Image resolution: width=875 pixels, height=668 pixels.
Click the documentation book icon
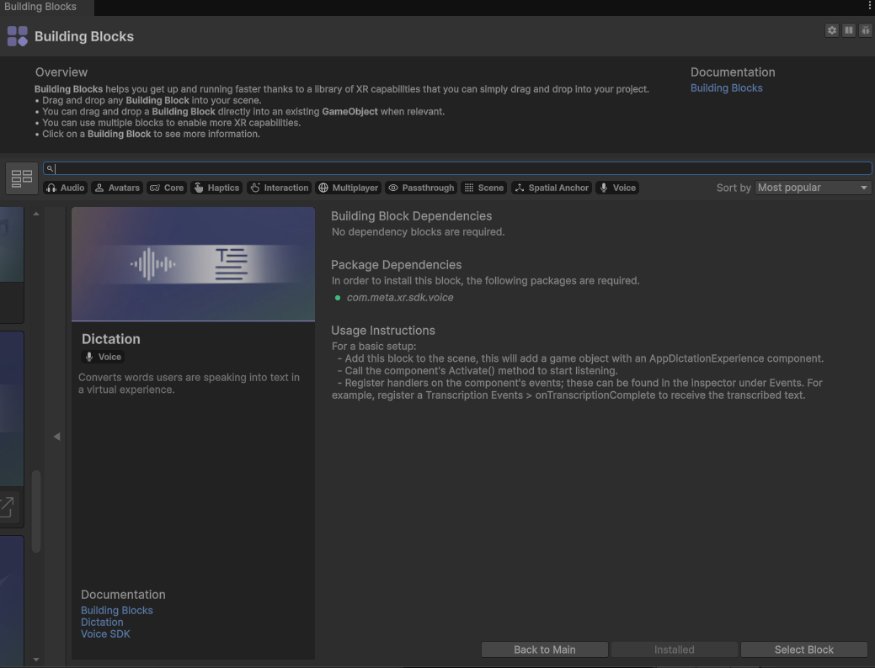[849, 30]
